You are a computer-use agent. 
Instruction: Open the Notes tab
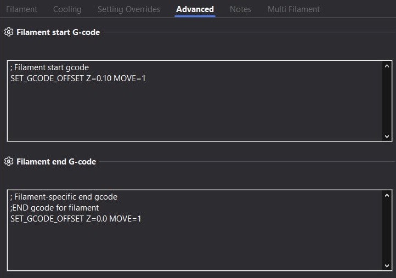click(x=240, y=9)
